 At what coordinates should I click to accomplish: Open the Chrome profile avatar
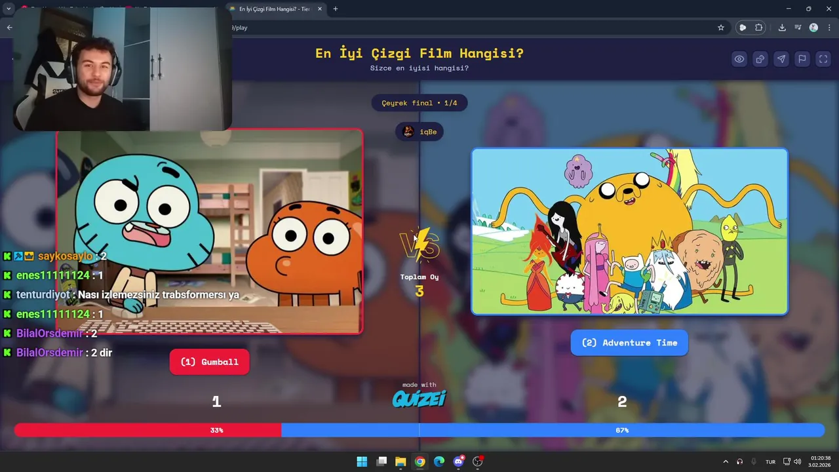point(813,28)
